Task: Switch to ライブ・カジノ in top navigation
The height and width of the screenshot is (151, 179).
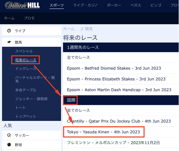Action: pos(85,5)
